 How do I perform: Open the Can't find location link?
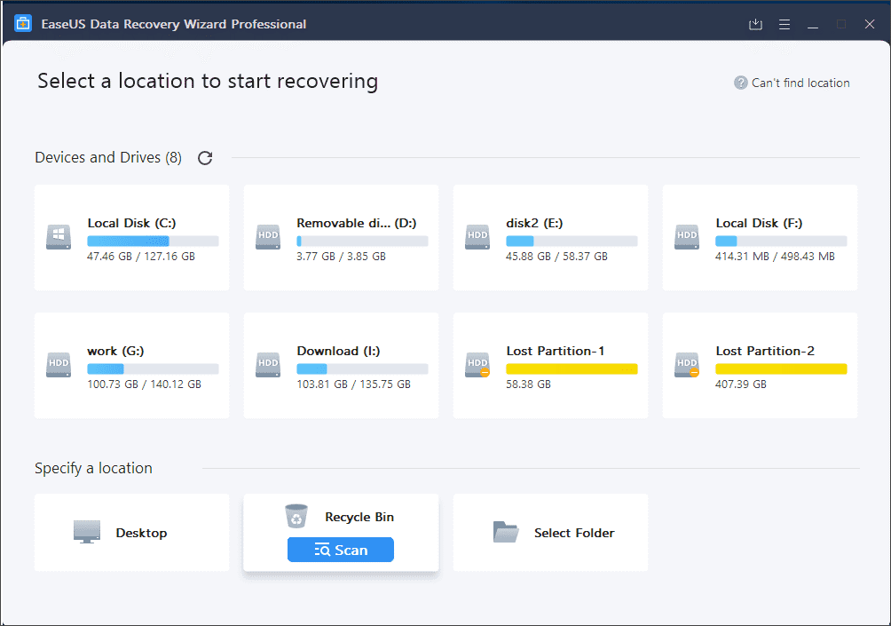800,83
